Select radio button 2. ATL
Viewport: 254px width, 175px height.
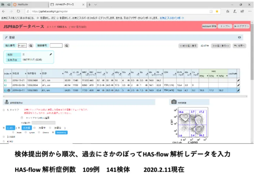coord(4,128)
